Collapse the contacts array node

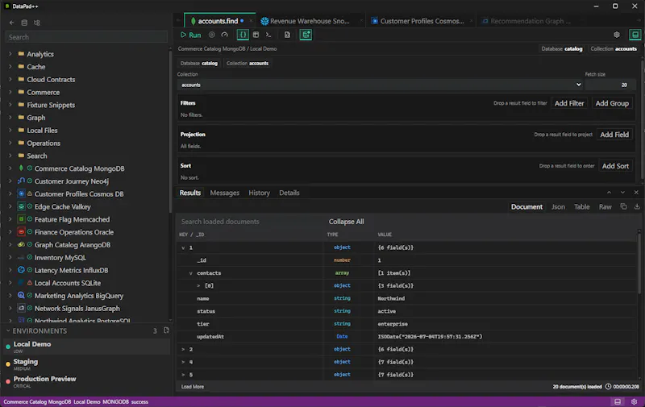tap(190, 273)
